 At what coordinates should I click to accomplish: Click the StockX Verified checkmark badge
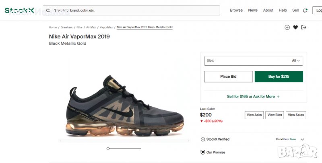[x=203, y=139]
